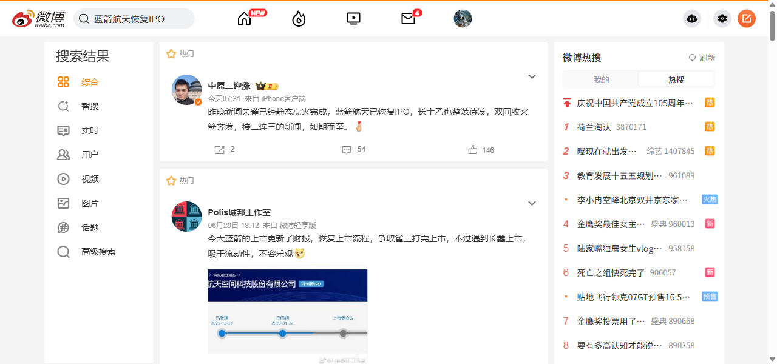Open 高级搜索 in the sidebar

click(98, 252)
